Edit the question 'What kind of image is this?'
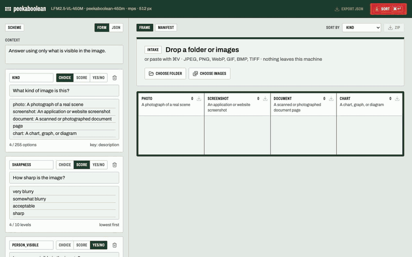Screen dimensions: 412x257 click(64, 91)
